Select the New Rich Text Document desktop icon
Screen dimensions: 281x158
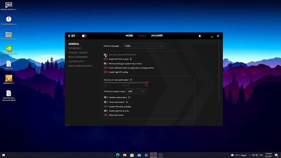pos(9,96)
